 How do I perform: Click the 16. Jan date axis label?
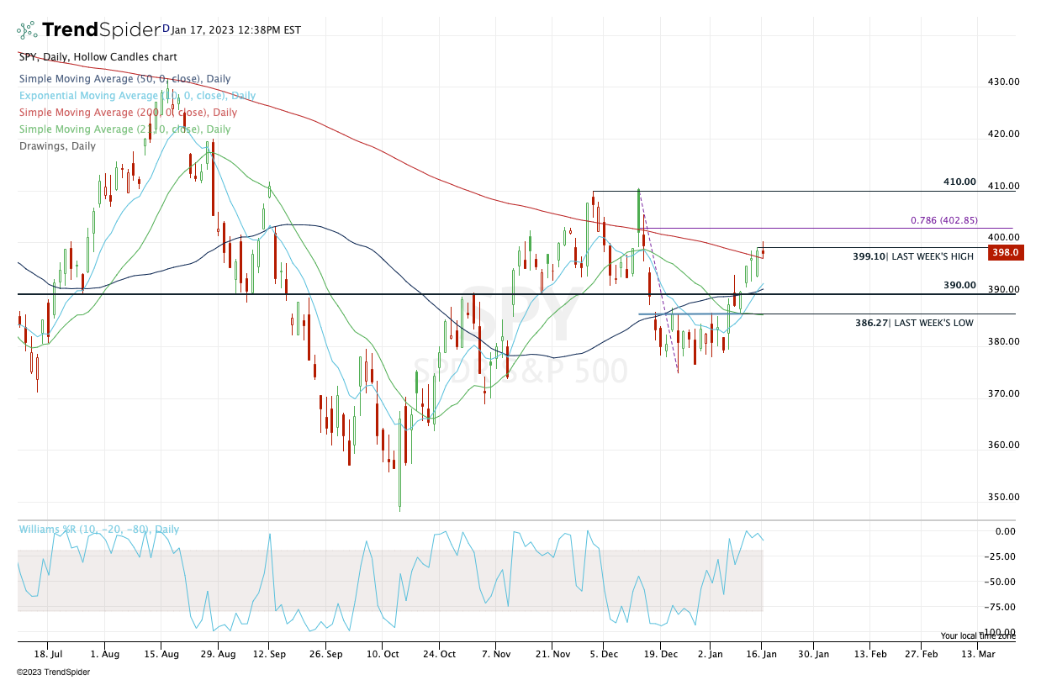[762, 653]
